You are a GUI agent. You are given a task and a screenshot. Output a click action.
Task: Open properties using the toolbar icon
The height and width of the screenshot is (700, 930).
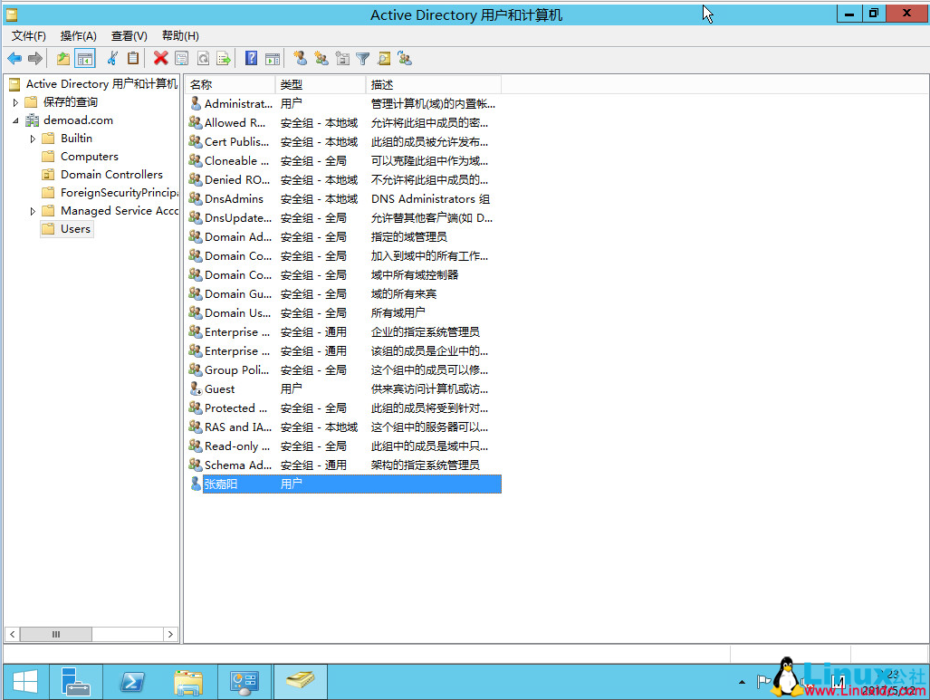[x=182, y=58]
